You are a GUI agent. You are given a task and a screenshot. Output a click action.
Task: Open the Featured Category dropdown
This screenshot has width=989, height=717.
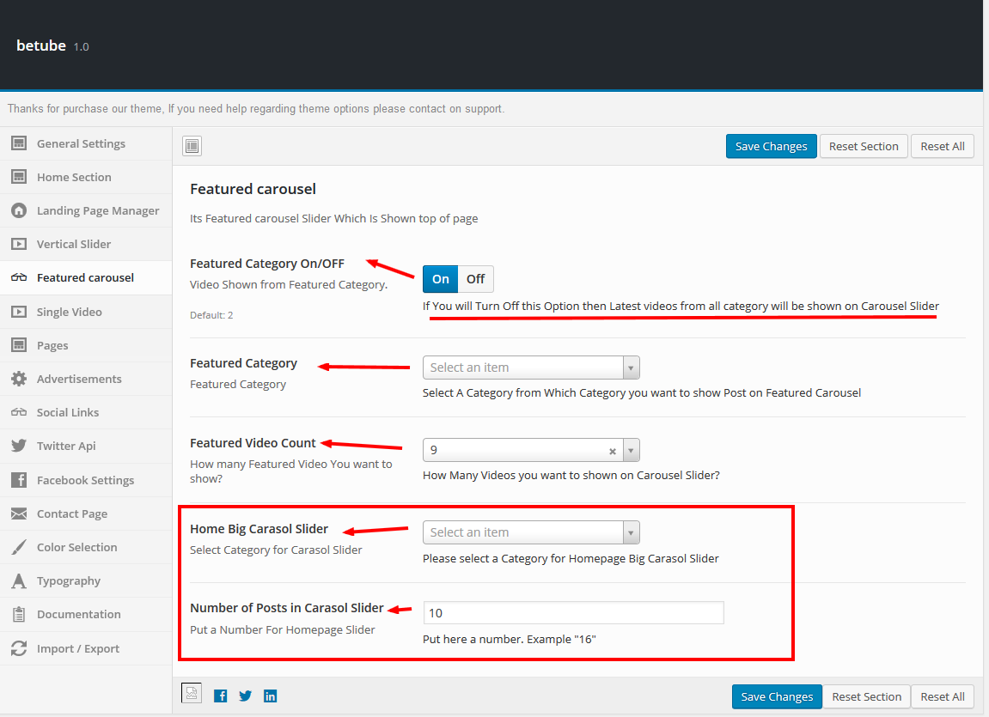(x=531, y=368)
